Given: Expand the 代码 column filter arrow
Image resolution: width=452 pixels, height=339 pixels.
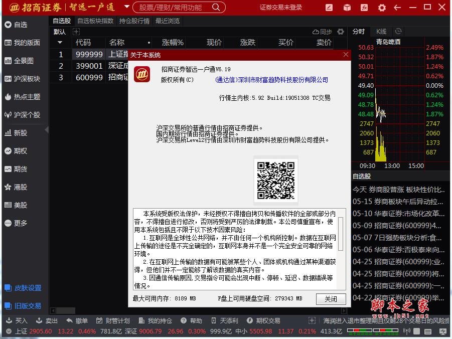Looking at the screenshot, I should tap(60, 43).
